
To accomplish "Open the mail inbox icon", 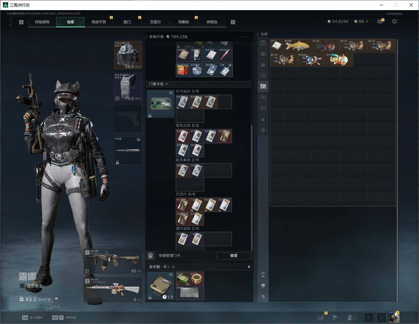I will [380, 22].
